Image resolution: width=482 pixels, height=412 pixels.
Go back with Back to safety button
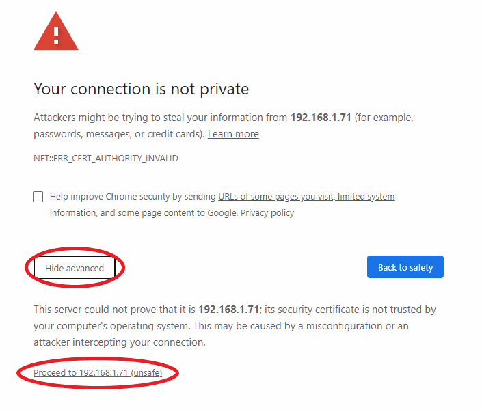pyautogui.click(x=405, y=267)
